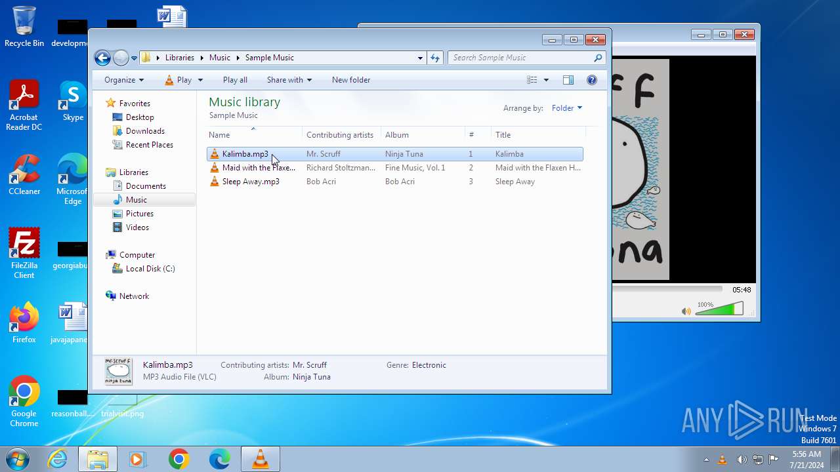Click Genre value Electronic in details pane
Viewport: 840px width, 472px height.
click(x=429, y=365)
